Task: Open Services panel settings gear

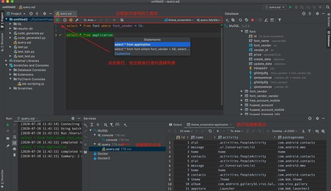Action: [x=317, y=118]
